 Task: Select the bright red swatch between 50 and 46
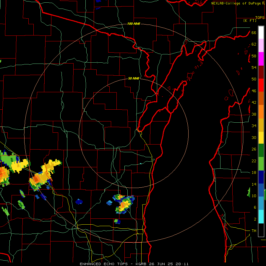pos(261,85)
